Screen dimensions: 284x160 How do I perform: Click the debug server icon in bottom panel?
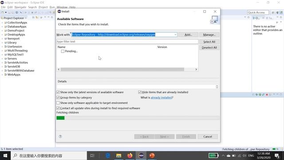256,95
